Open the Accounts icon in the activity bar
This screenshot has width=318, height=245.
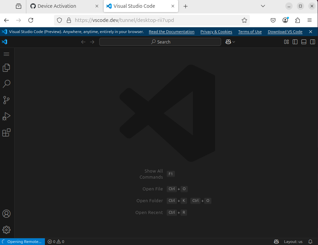click(x=6, y=213)
